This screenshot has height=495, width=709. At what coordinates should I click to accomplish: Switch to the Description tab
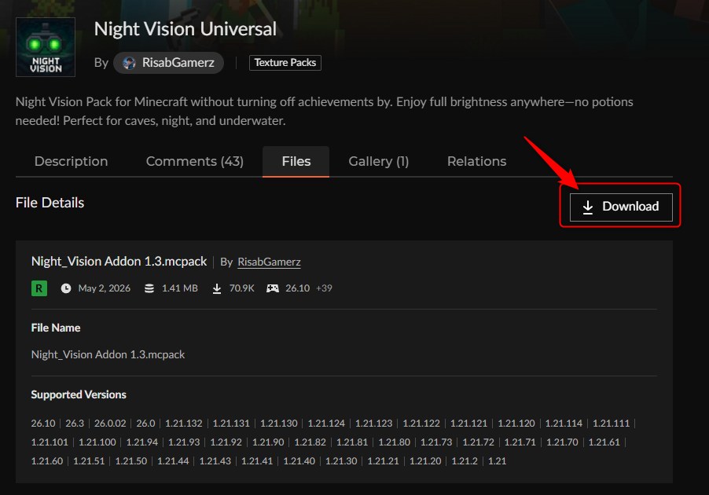click(x=71, y=161)
